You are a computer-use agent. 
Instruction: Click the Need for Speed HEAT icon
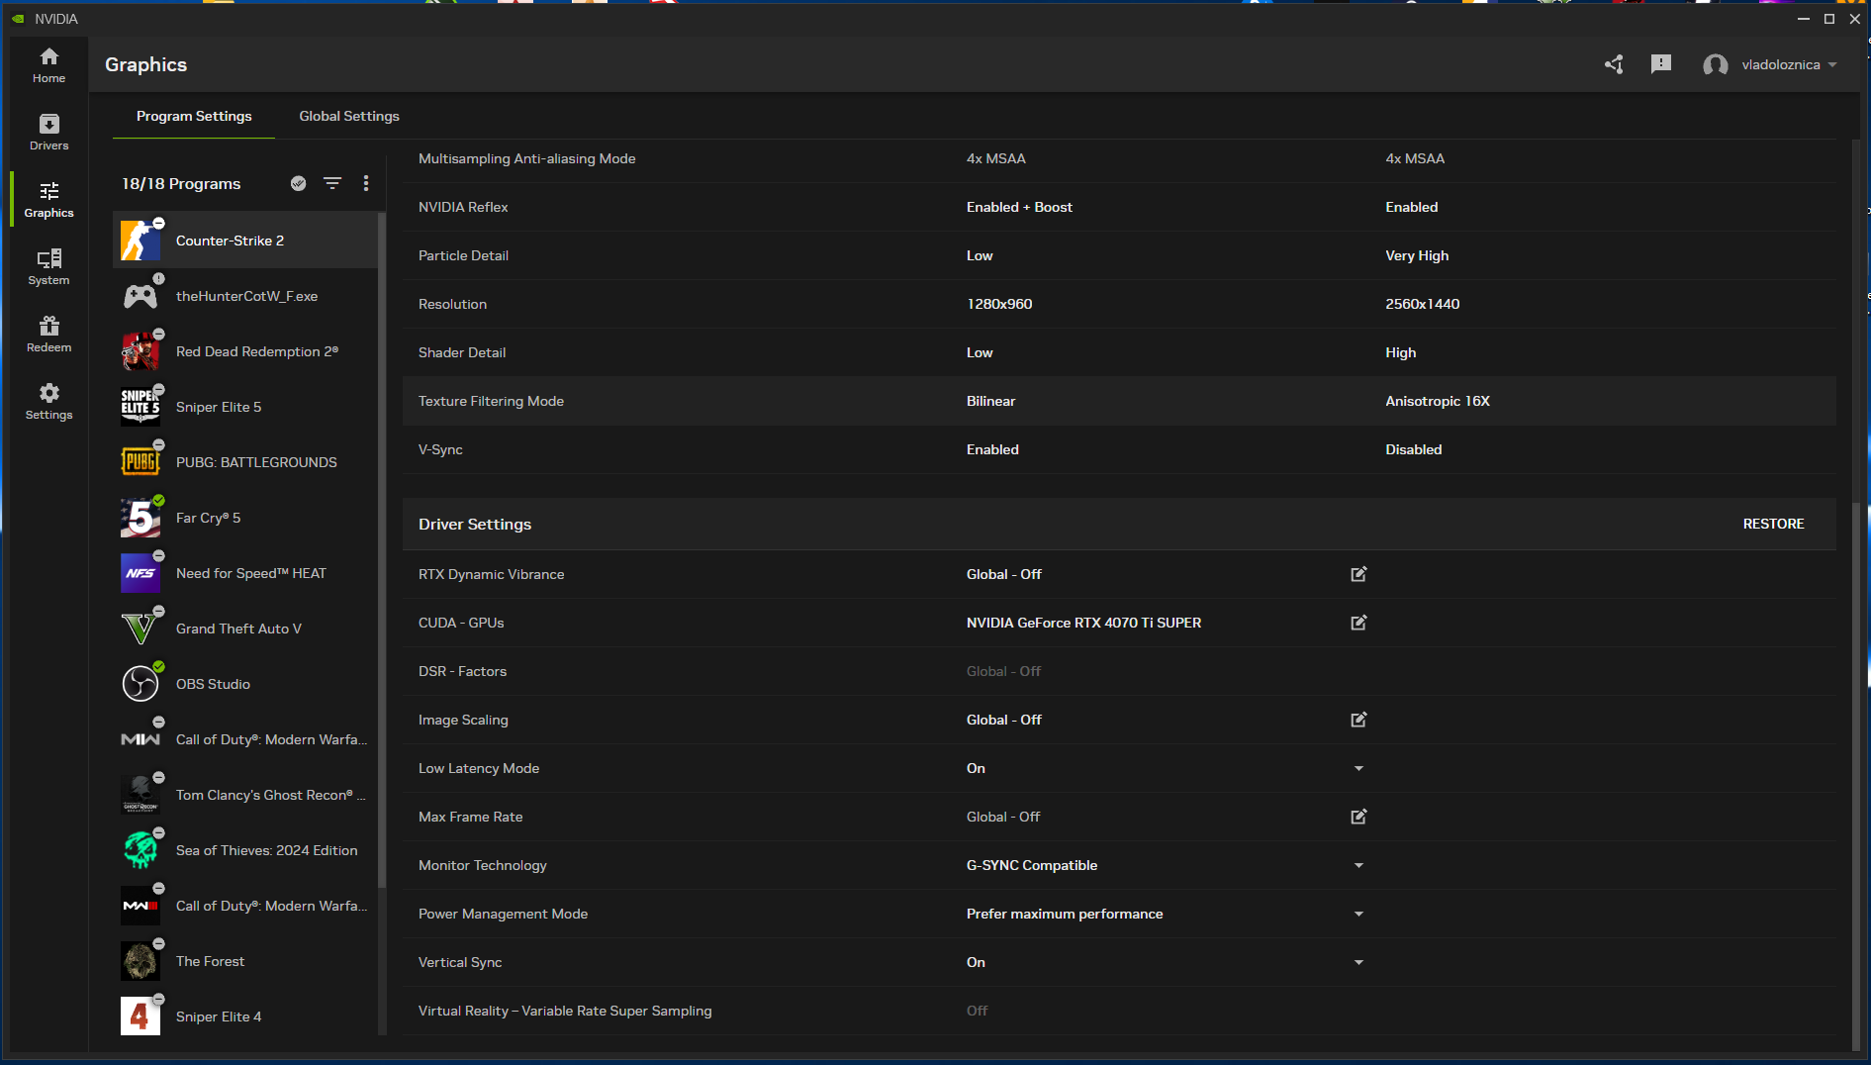(140, 573)
